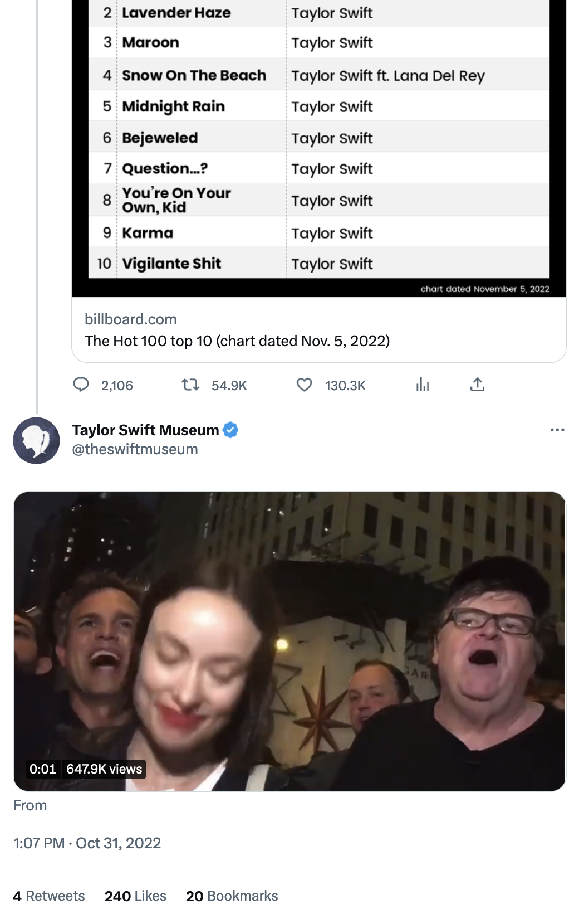
Task: Click the 130.3K likes count
Action: pos(345,386)
